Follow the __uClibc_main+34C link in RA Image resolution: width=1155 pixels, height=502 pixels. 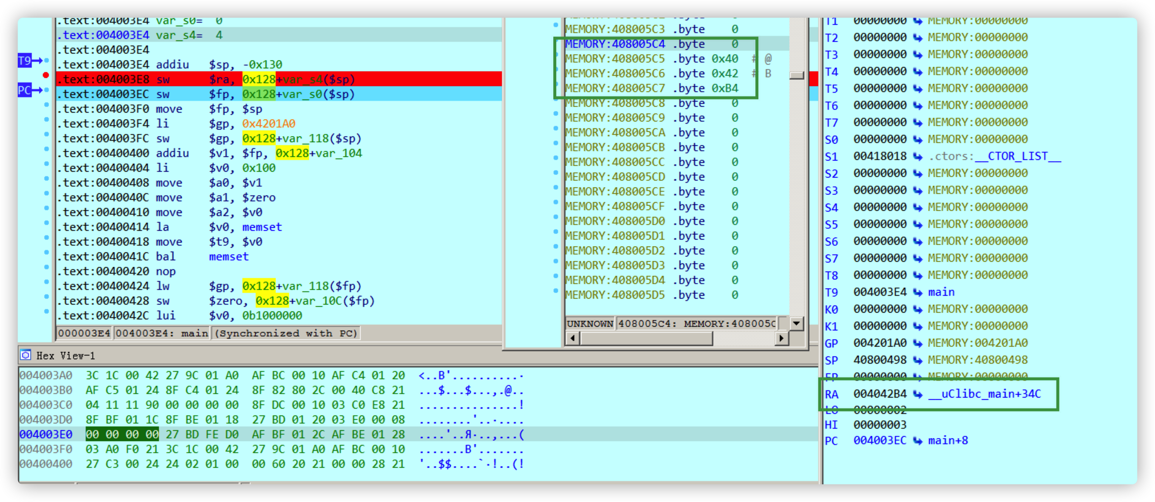pyautogui.click(x=985, y=394)
